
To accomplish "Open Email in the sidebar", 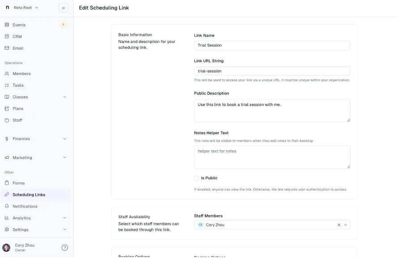I will point(36,48).
